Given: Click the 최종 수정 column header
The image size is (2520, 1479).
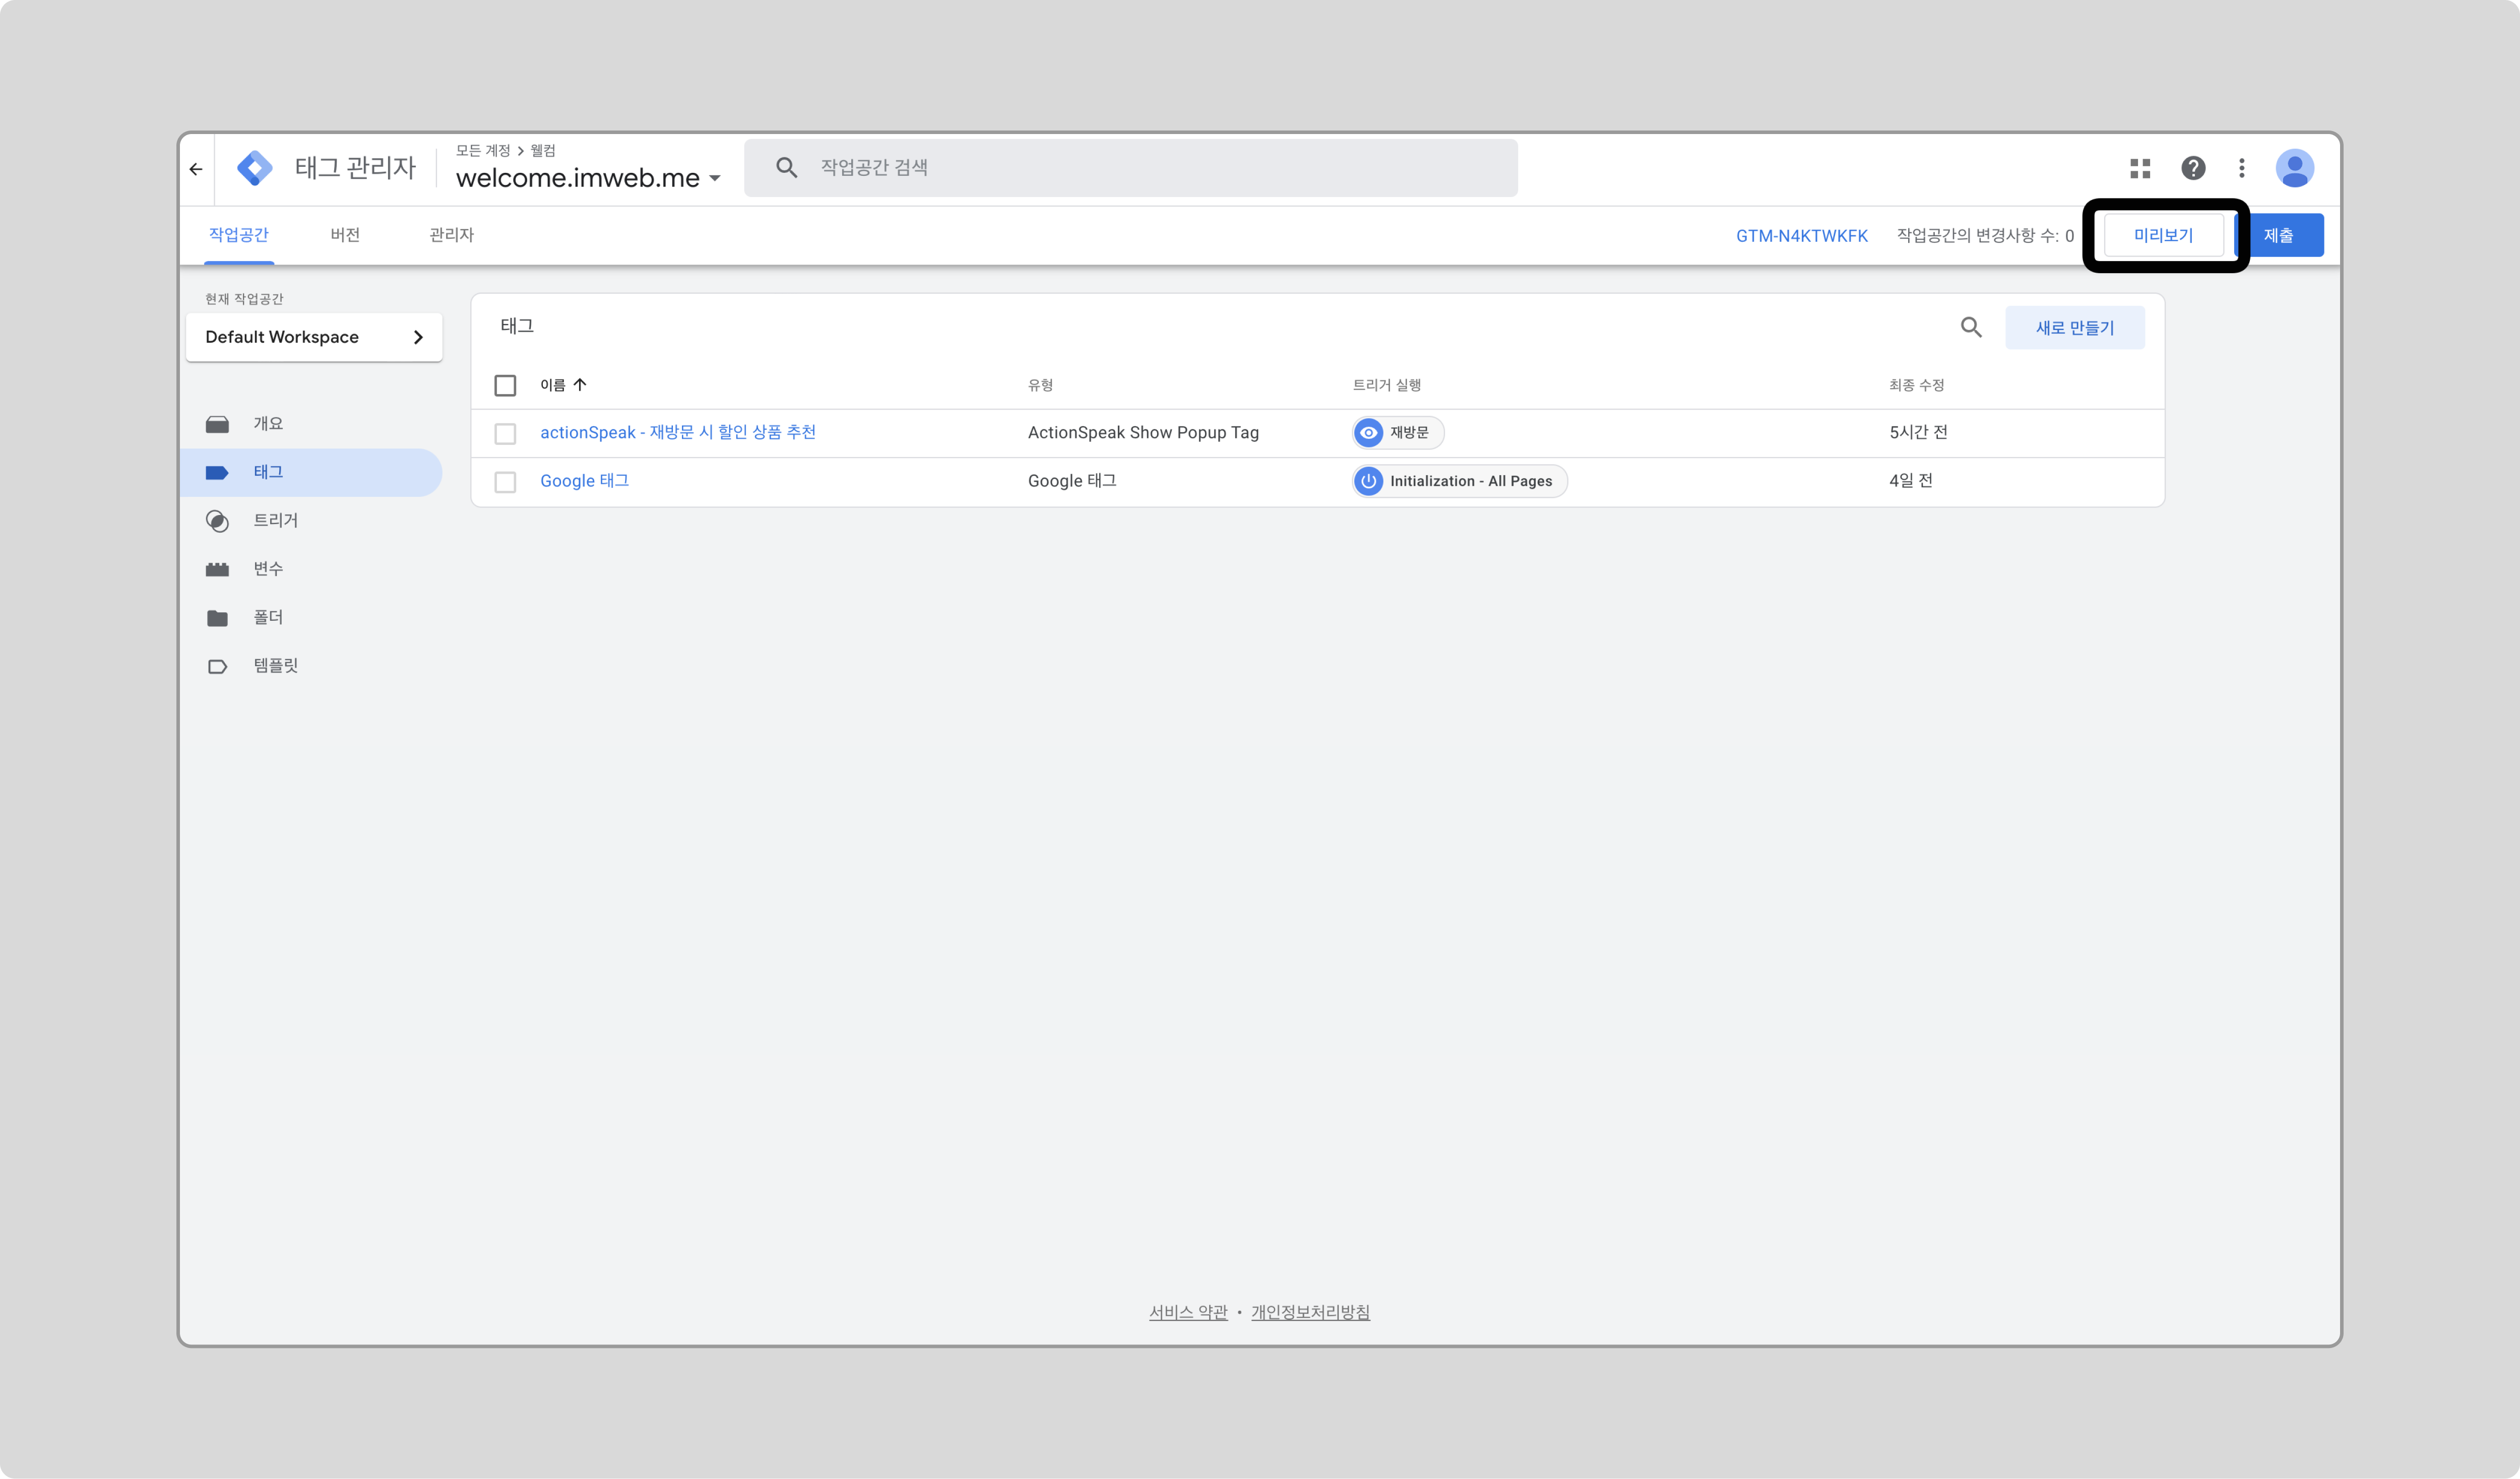Looking at the screenshot, I should [1916, 385].
